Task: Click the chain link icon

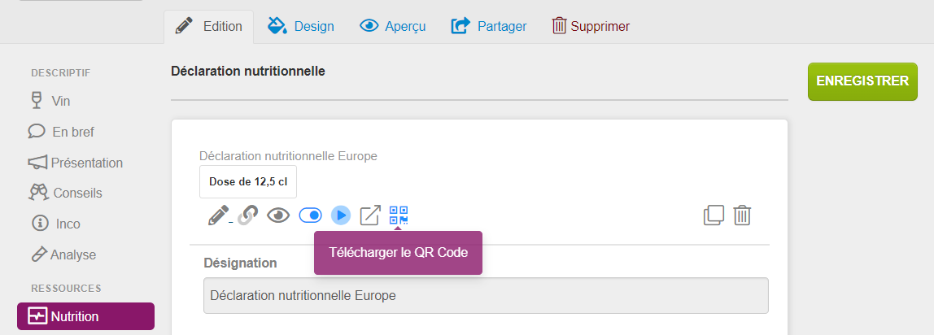Action: coord(248,215)
